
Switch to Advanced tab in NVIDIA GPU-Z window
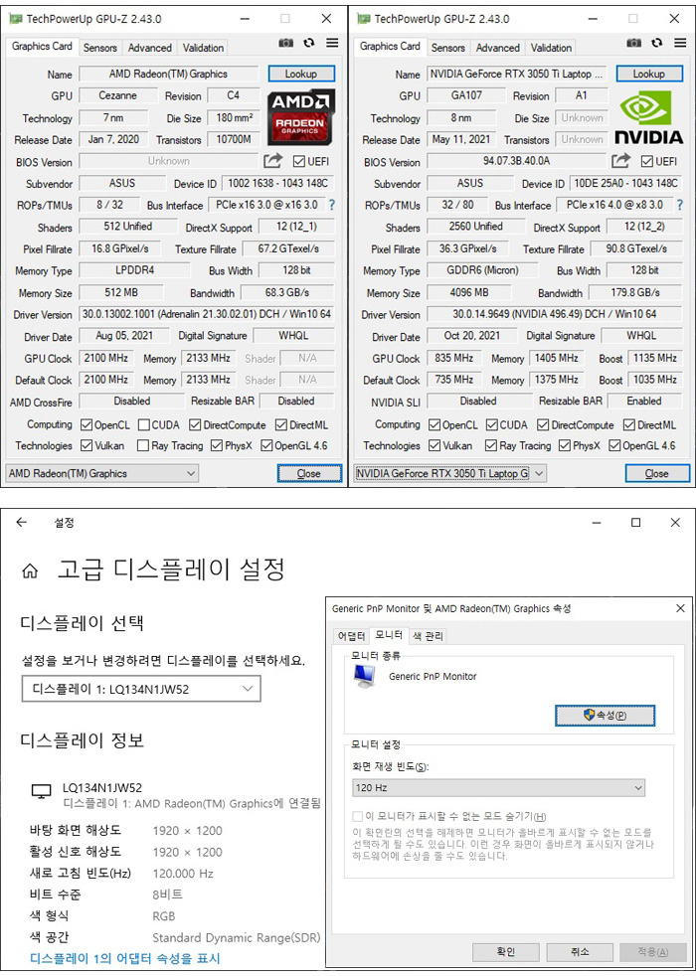pyautogui.click(x=497, y=48)
